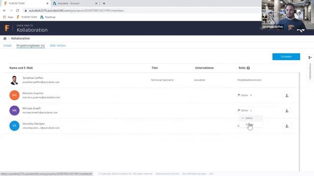
Task: Choose Viewer in the open role menu
Action: point(251,125)
